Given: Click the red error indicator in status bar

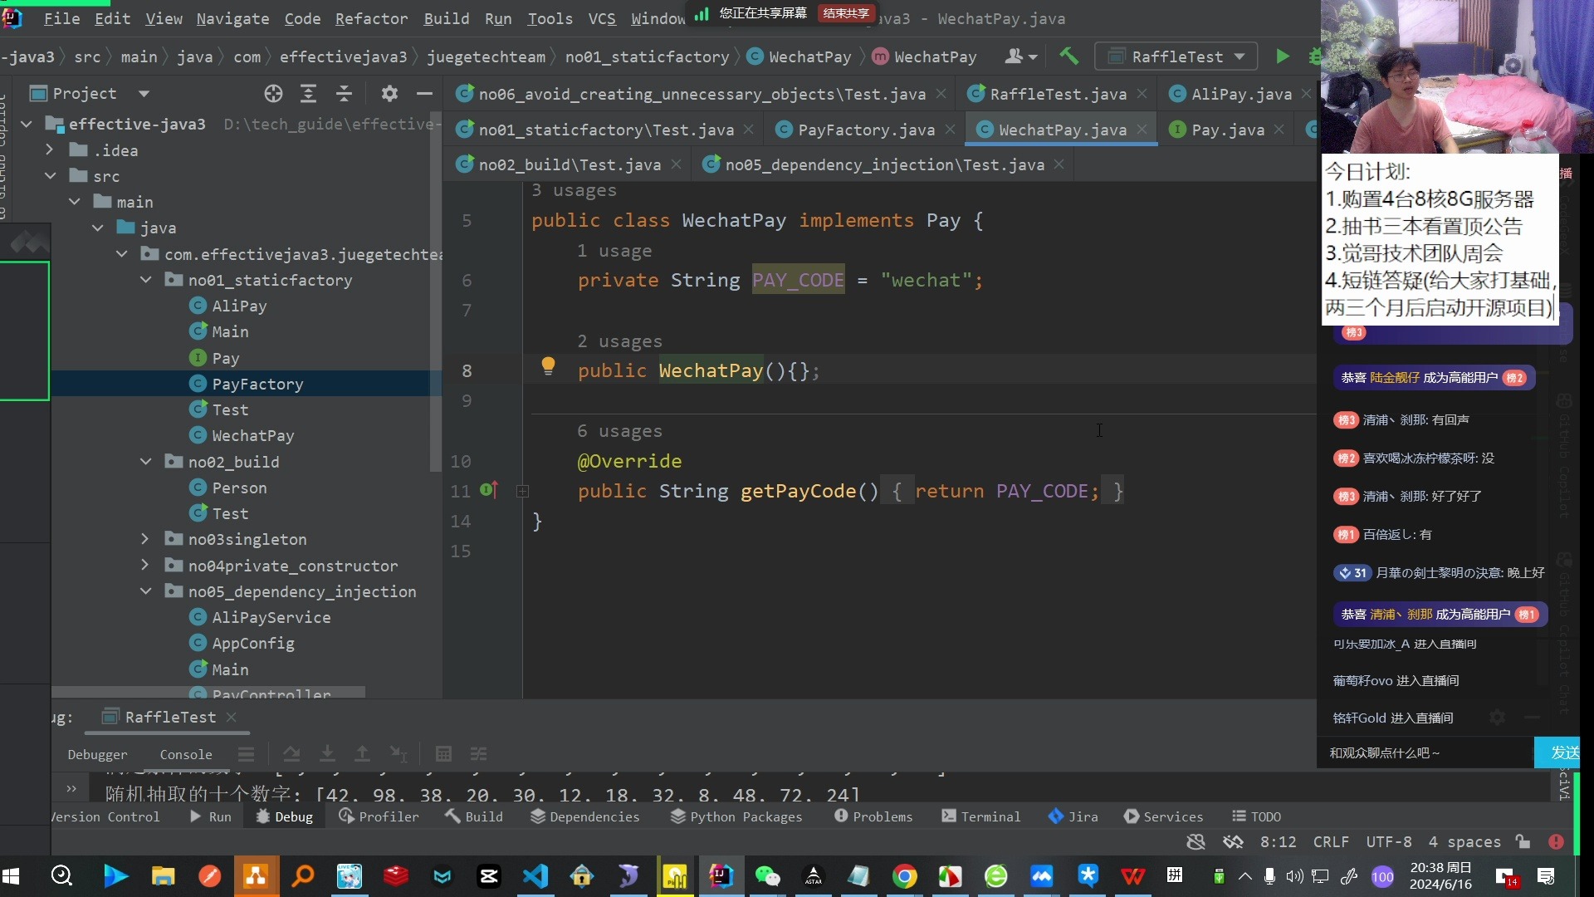Looking at the screenshot, I should [1556, 841].
